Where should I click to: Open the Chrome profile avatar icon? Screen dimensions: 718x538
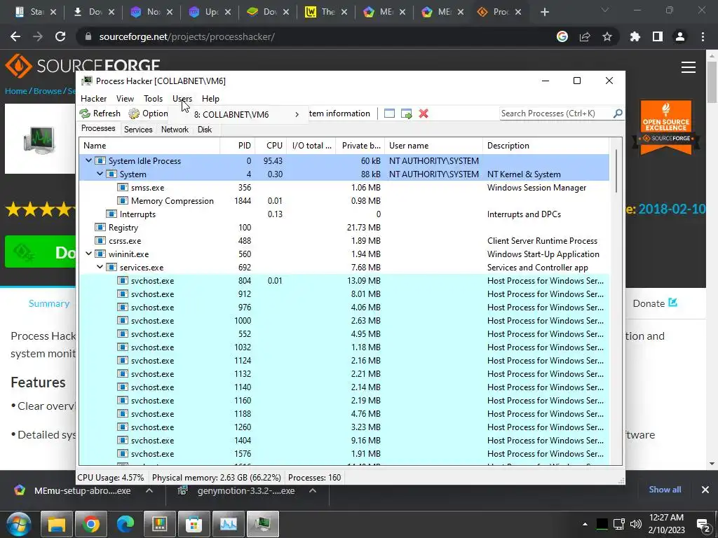(x=680, y=36)
